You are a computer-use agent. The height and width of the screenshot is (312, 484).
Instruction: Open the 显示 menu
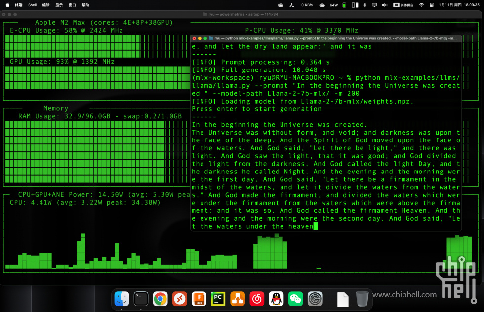pos(59,5)
